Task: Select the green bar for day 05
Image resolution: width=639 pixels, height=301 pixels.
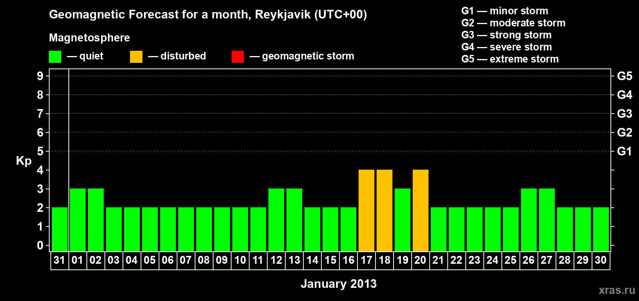Action: pos(150,229)
